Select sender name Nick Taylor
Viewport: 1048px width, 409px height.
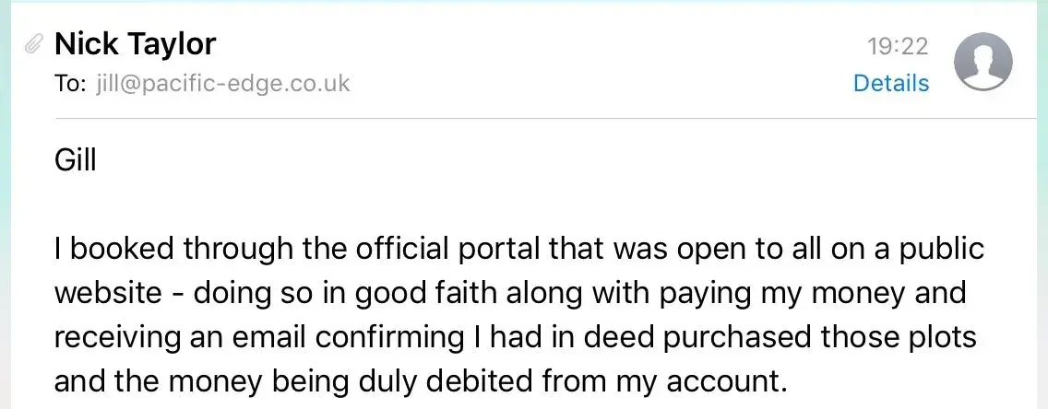[135, 44]
